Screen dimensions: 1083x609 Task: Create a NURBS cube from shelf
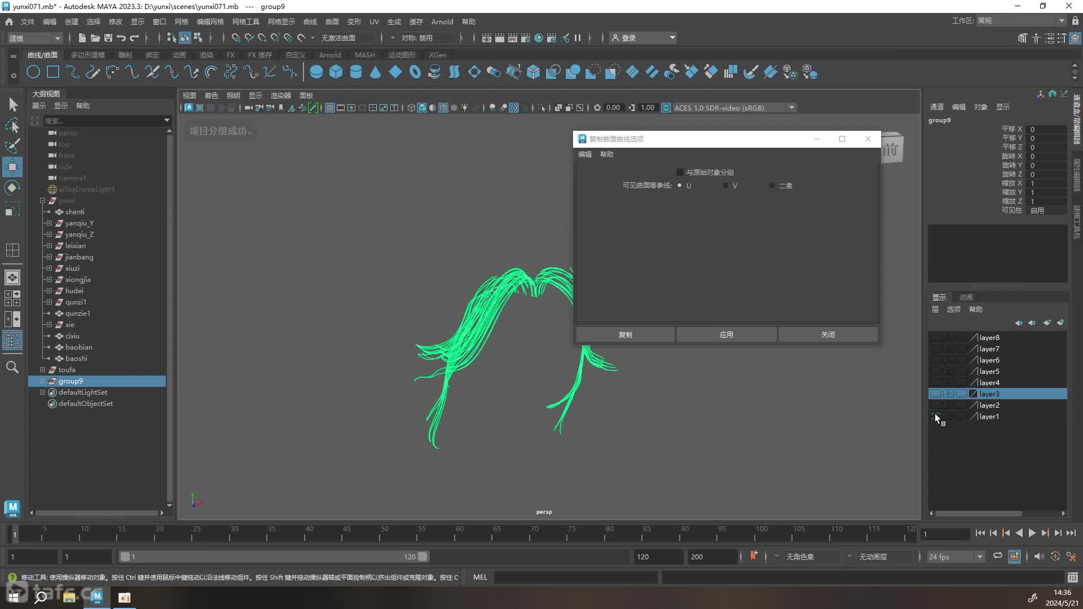point(336,72)
